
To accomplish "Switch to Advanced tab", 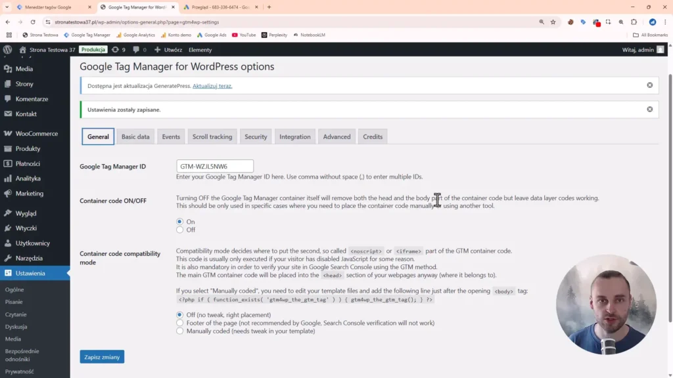I will tap(336, 136).
